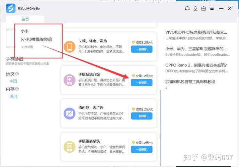Select the 通用 memory option

[x=13, y=97]
